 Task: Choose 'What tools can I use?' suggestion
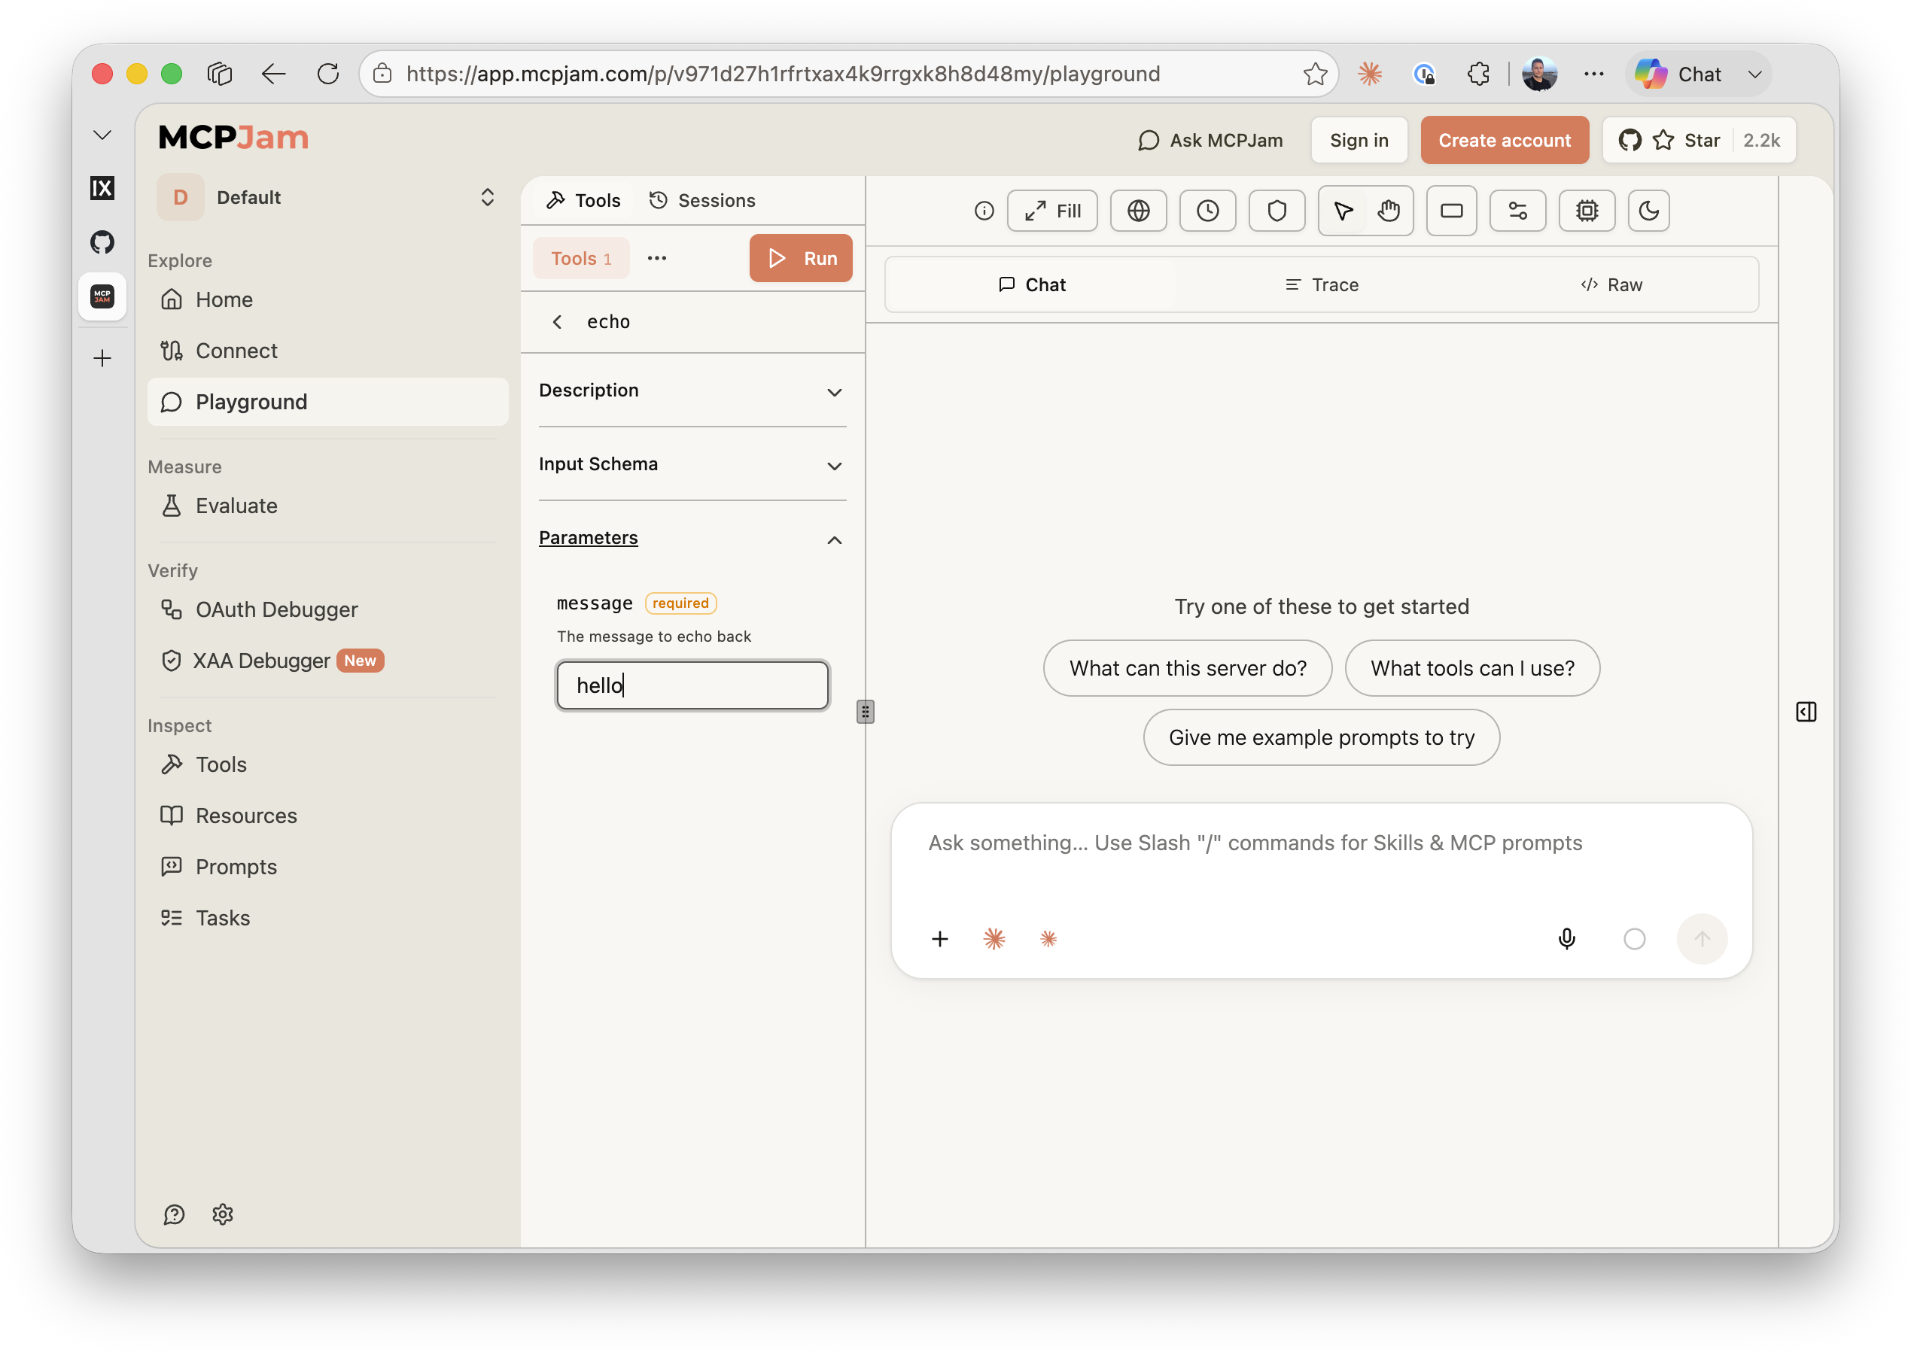(x=1471, y=667)
